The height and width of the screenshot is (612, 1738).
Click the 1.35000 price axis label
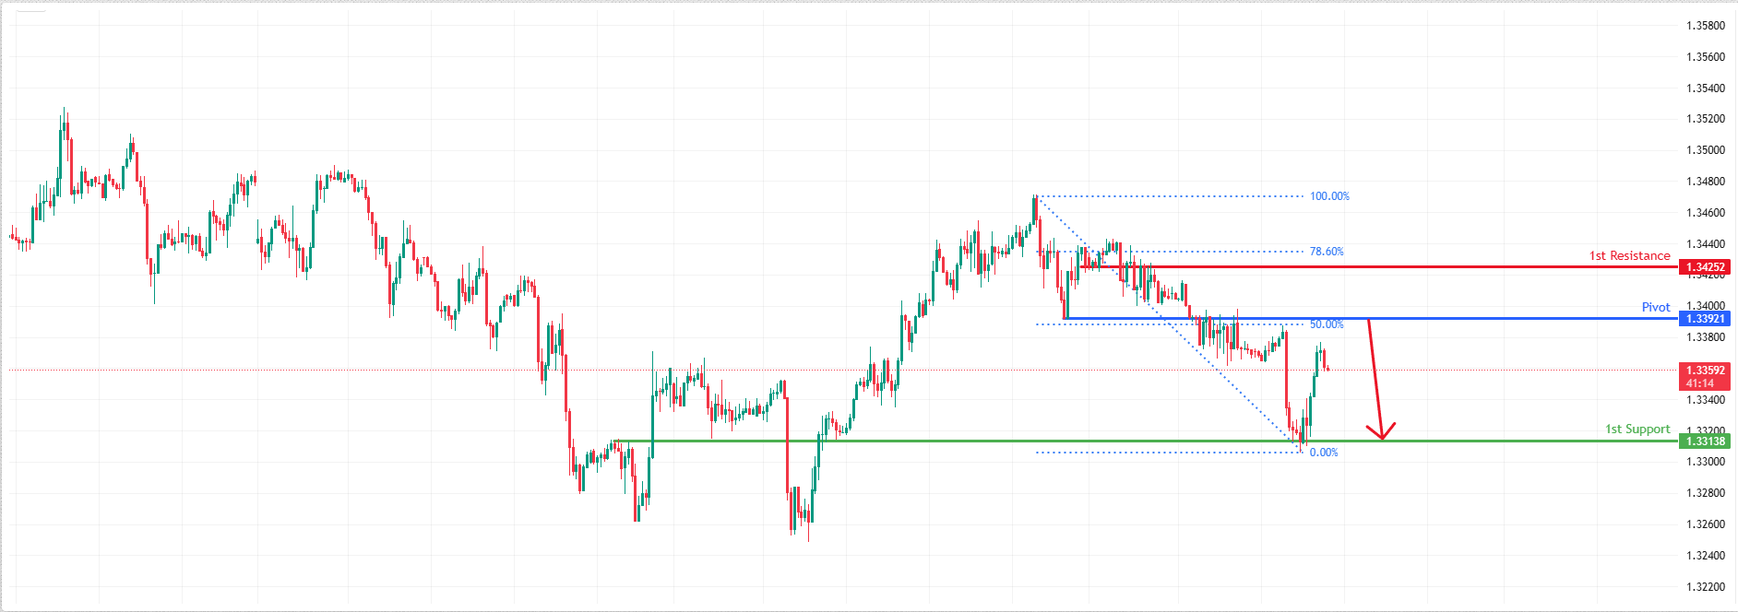1705,150
